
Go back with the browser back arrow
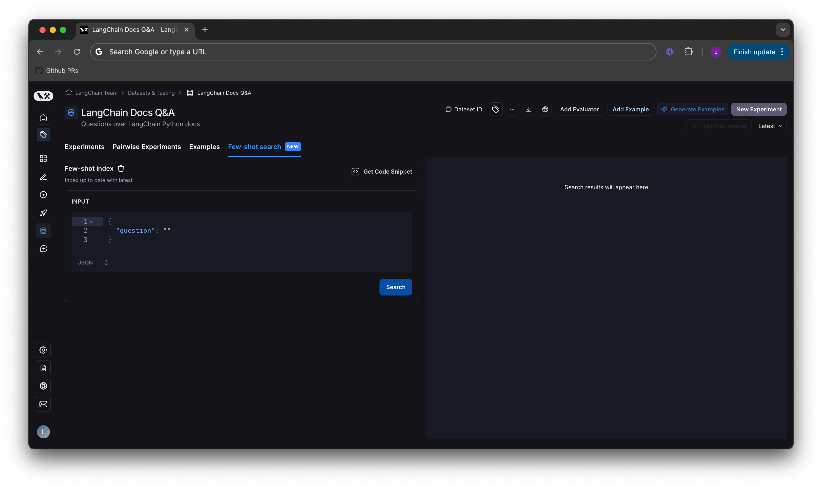[x=40, y=52]
